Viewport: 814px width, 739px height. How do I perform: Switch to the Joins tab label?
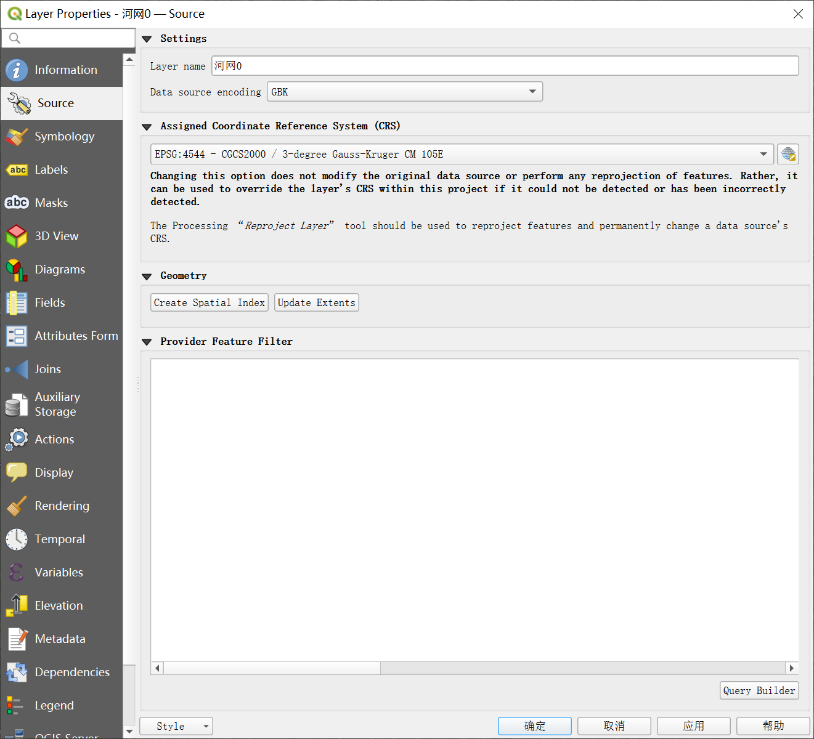pyautogui.click(x=48, y=369)
